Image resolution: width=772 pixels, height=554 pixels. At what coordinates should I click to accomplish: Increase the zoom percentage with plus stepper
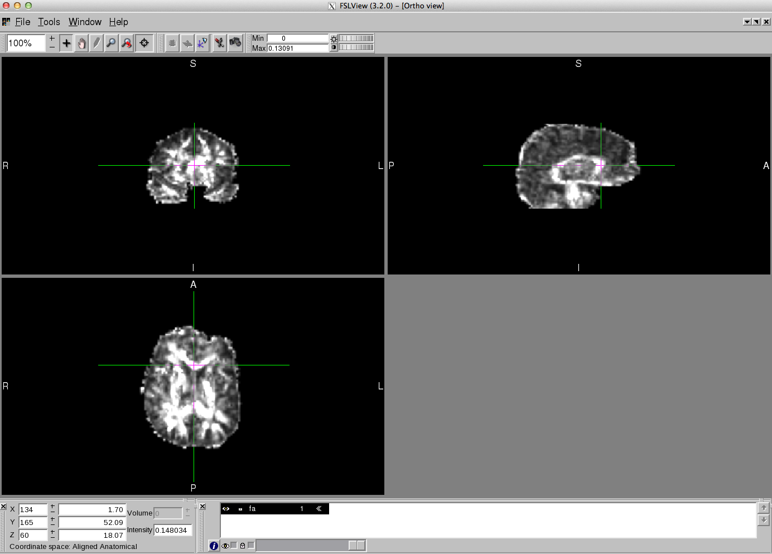click(x=52, y=38)
